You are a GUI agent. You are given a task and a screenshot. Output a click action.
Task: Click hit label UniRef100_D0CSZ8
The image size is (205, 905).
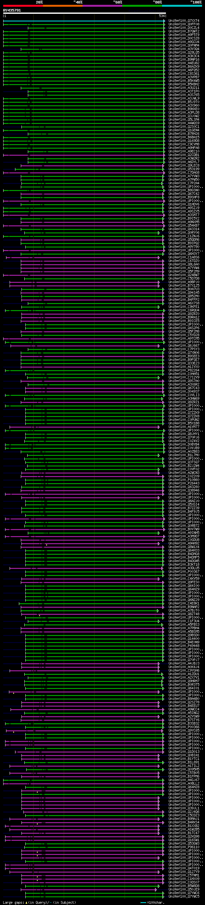click(x=184, y=38)
